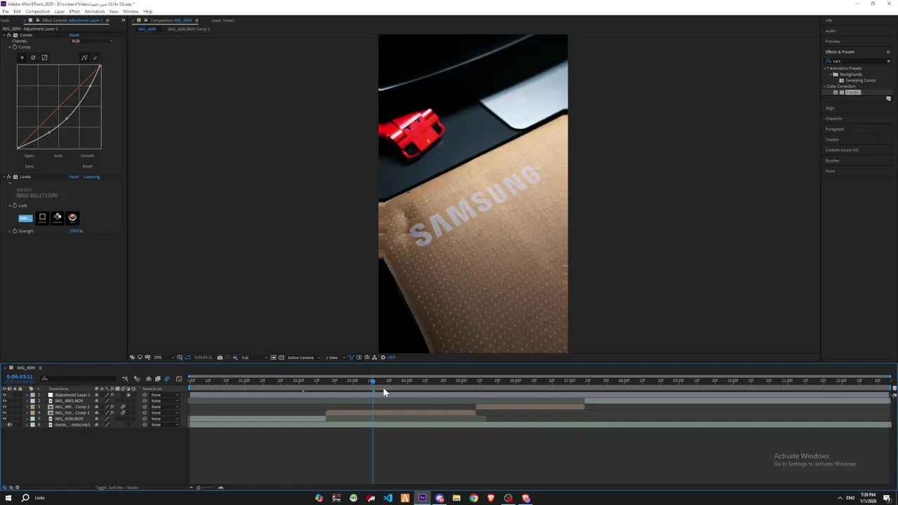Collapse the Curves effect twirl arrow

click(x=4, y=35)
